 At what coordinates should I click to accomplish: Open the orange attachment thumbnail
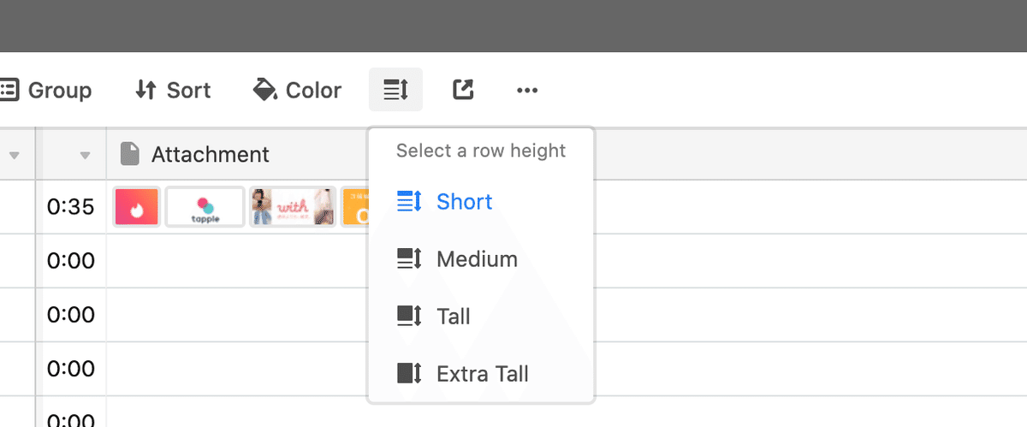tap(354, 207)
